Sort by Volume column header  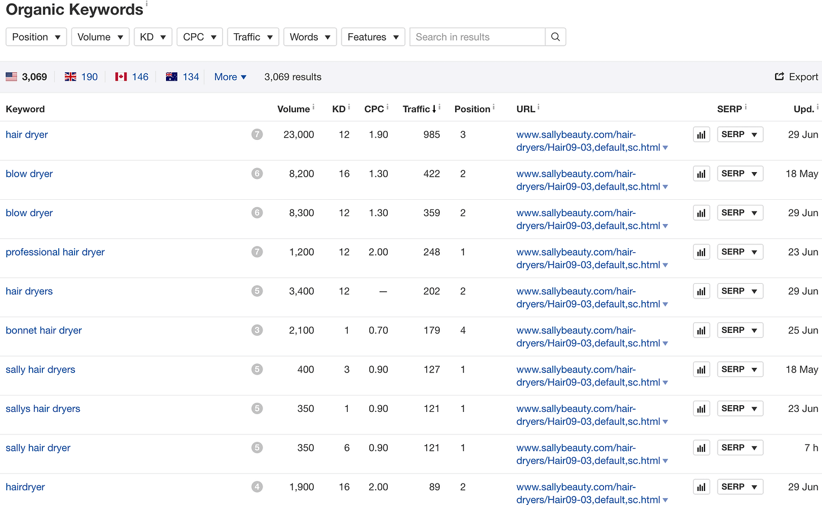294,109
